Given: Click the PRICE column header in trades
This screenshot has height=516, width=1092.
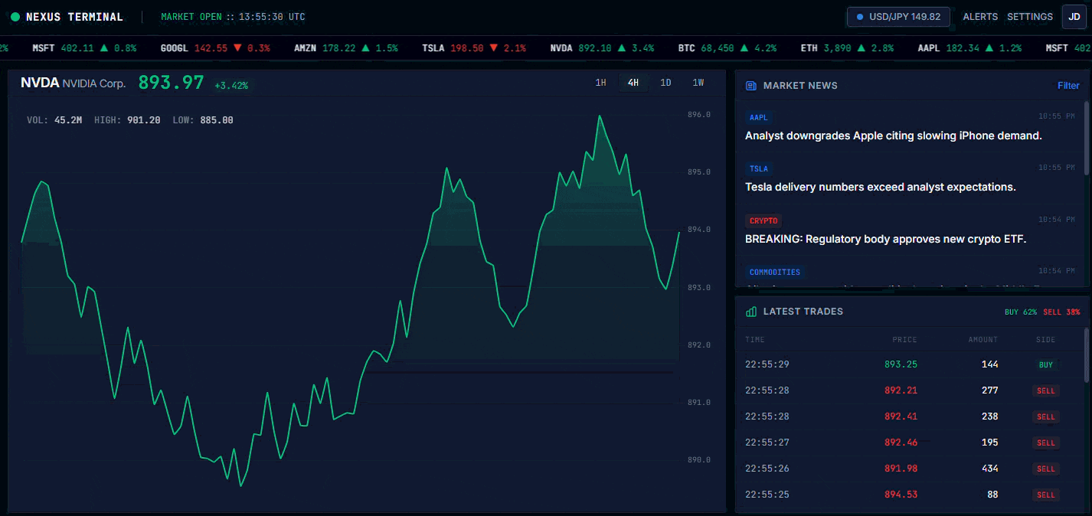Looking at the screenshot, I should (904, 340).
